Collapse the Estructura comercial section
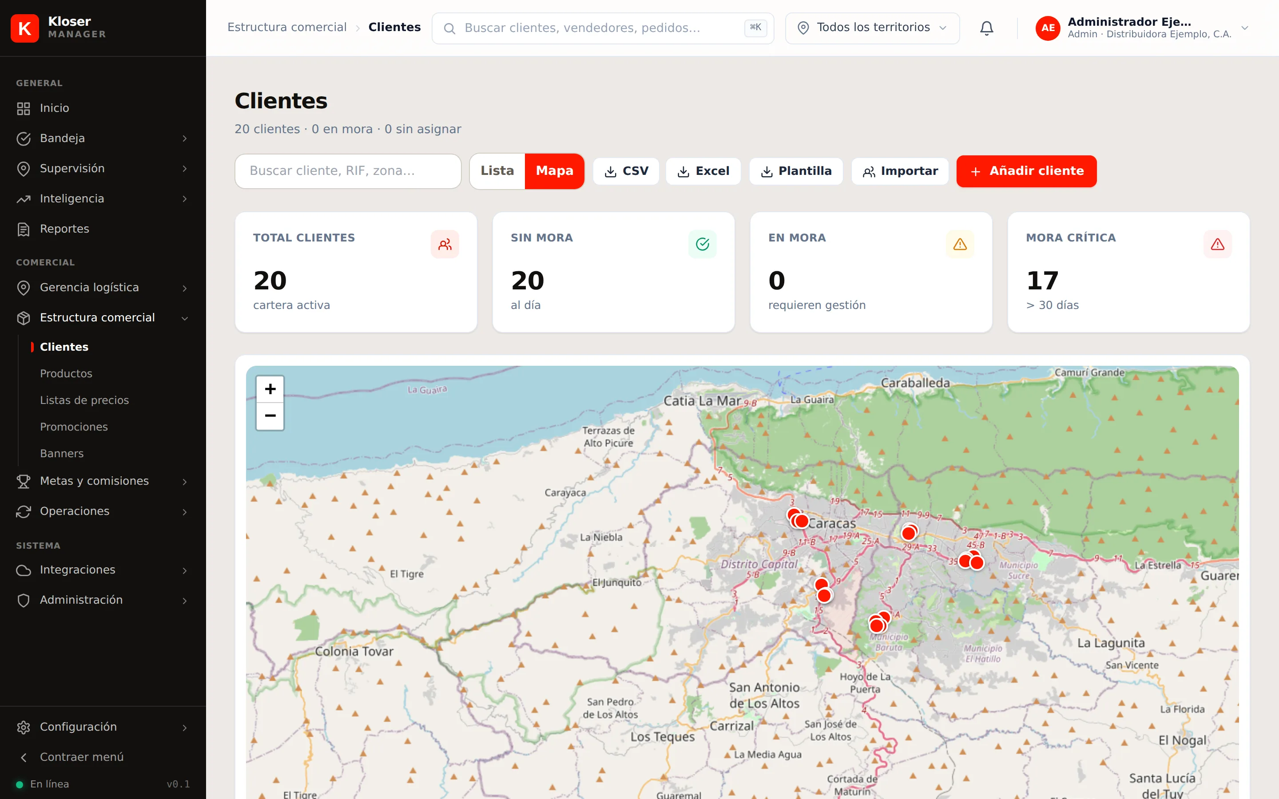Image resolution: width=1279 pixels, height=799 pixels. (184, 318)
